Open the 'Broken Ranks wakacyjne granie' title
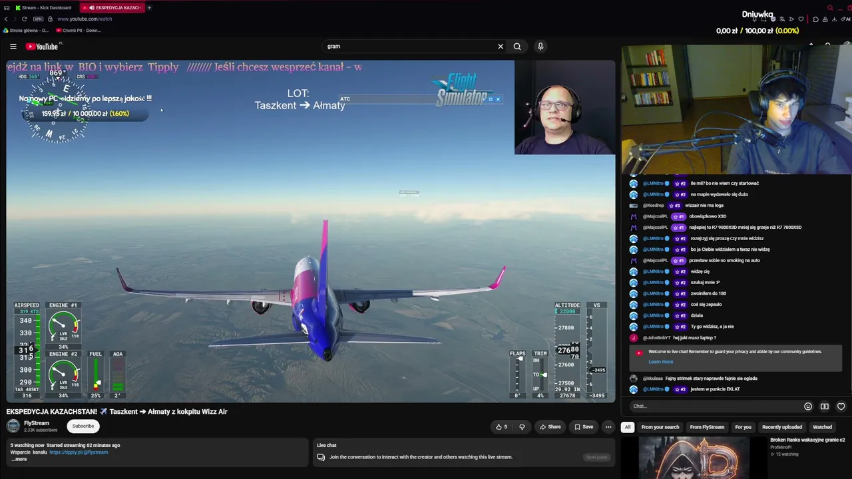852x479 pixels. coord(807,440)
